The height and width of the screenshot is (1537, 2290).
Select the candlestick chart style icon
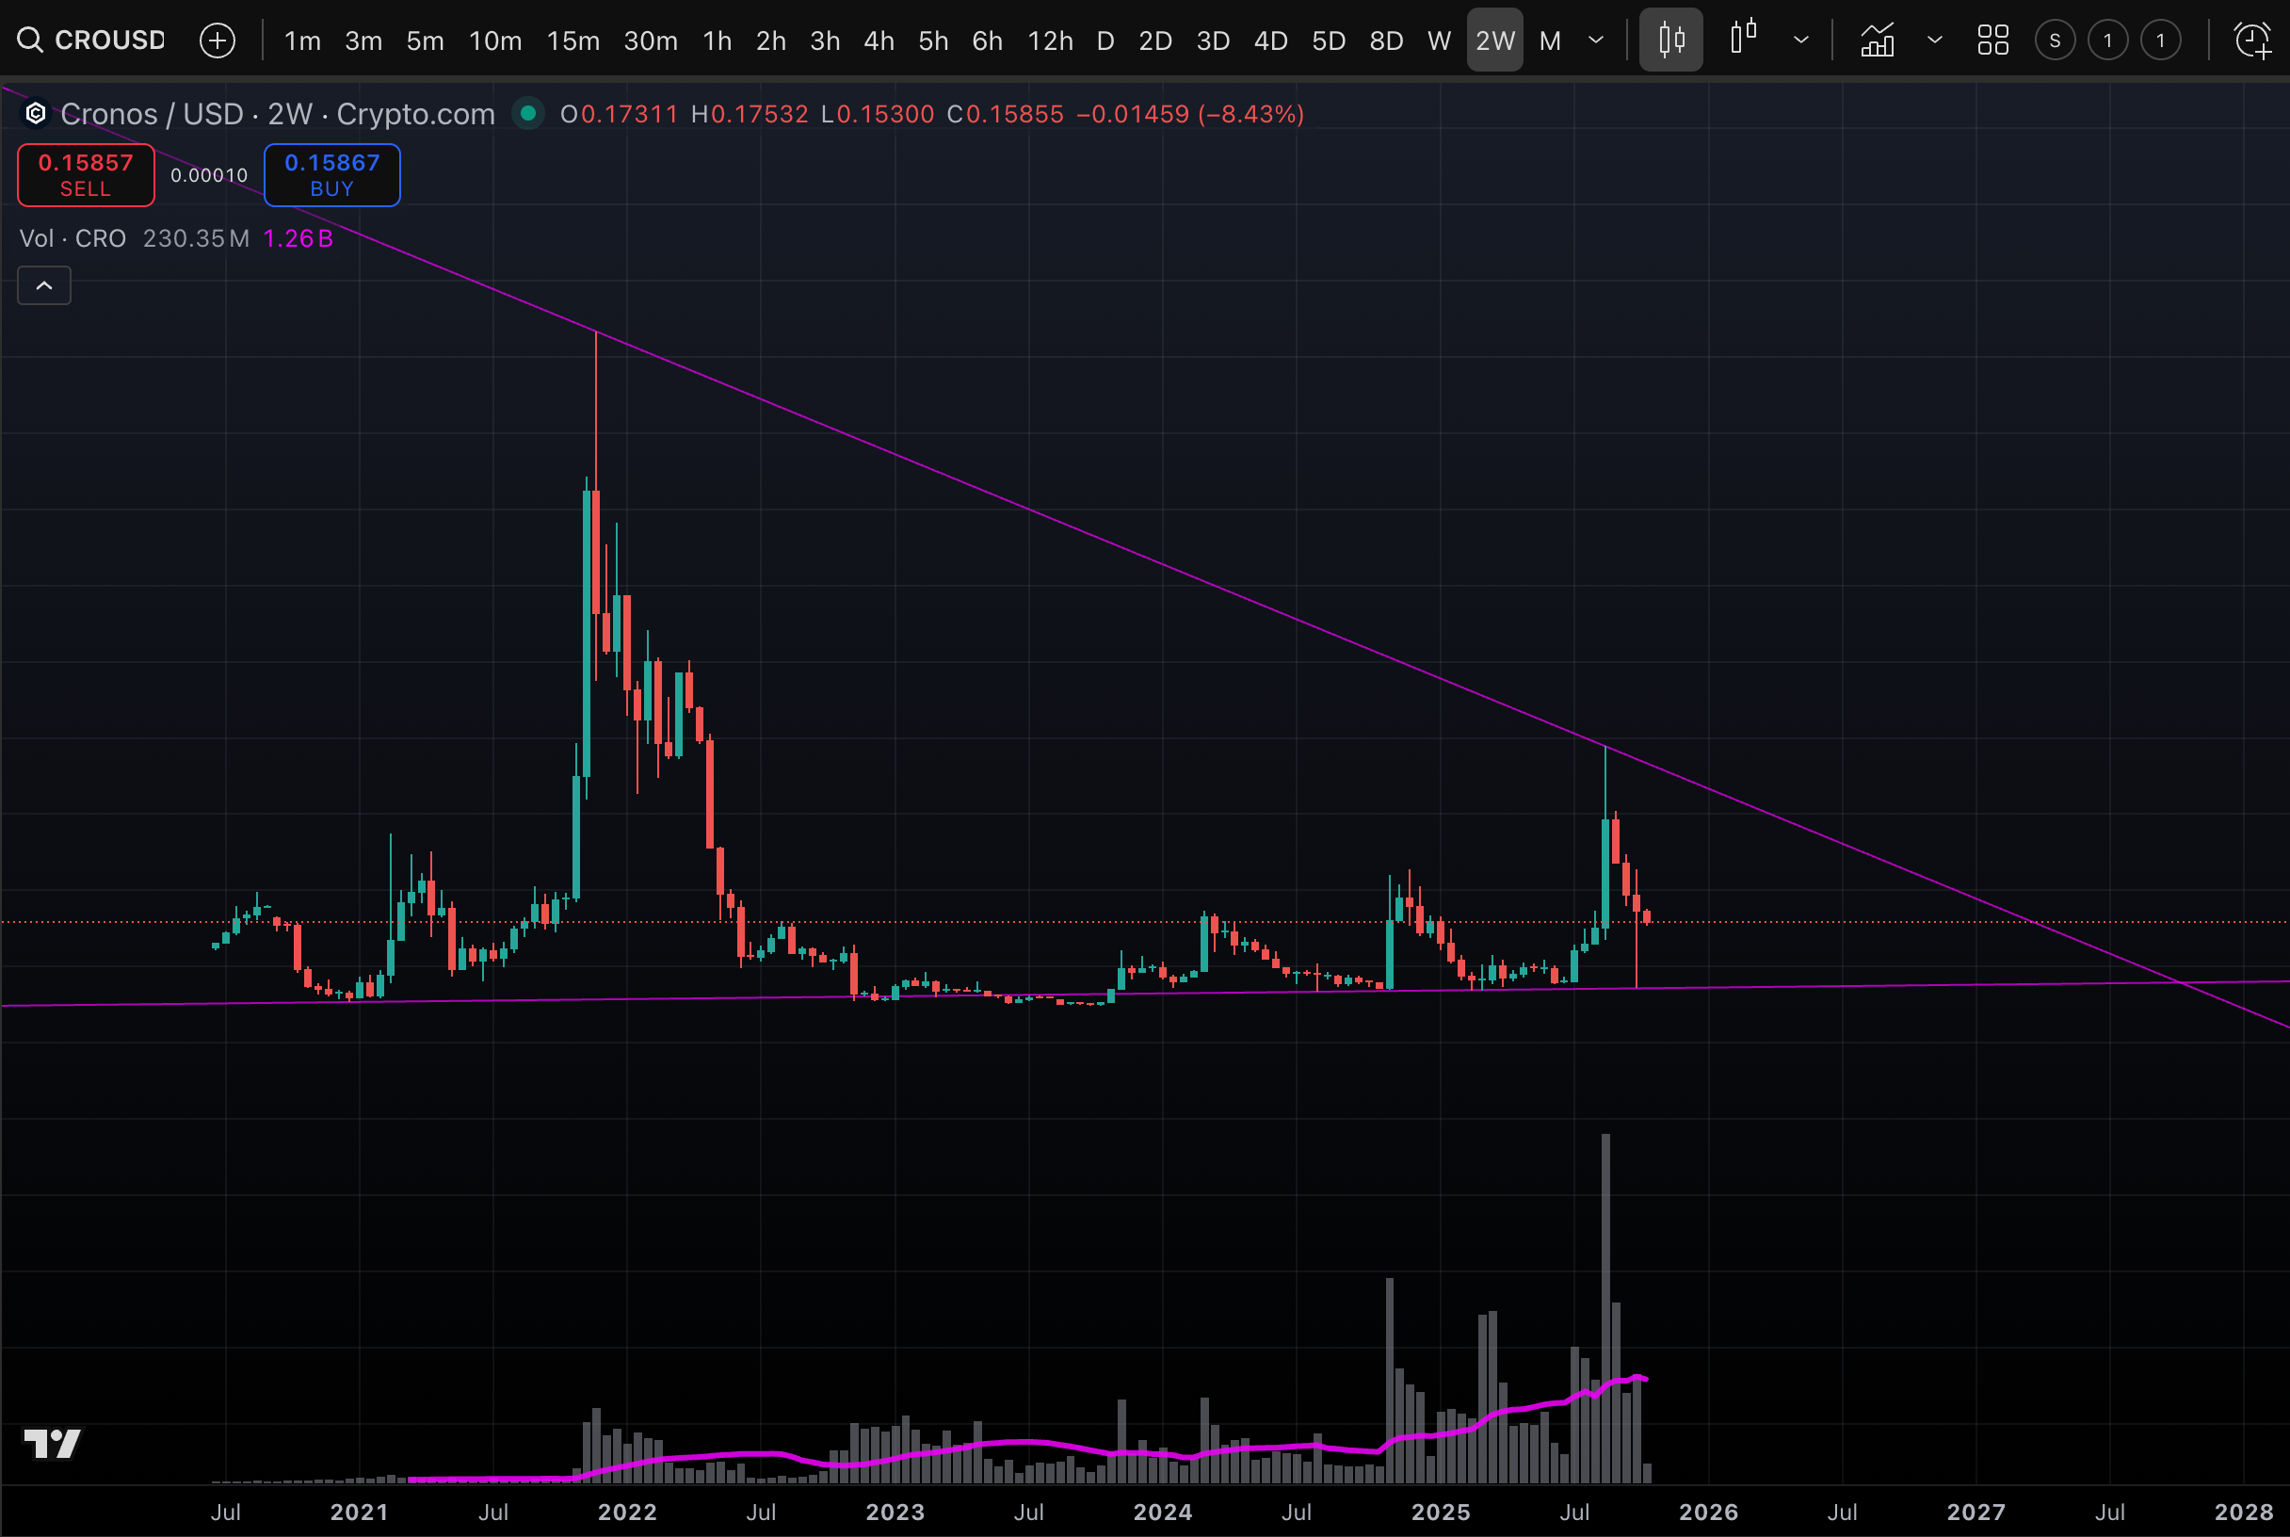[1669, 40]
